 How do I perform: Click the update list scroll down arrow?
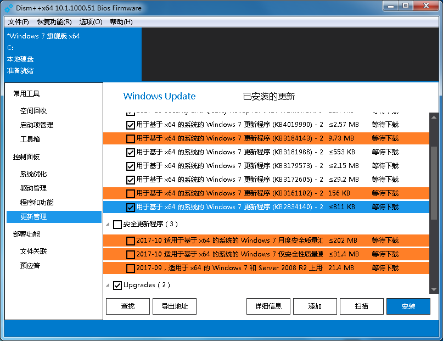(x=434, y=290)
